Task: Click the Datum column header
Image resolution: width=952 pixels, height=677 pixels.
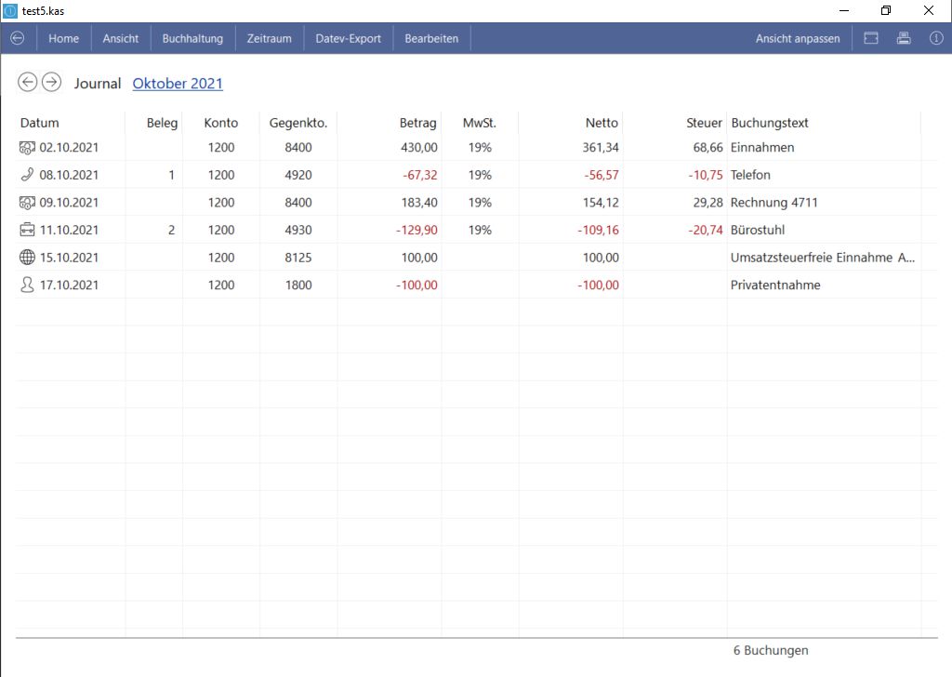Action: point(40,123)
